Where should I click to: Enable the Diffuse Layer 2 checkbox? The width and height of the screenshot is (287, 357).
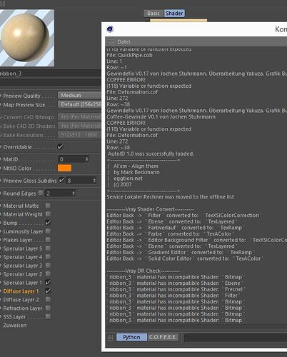click(x=48, y=299)
